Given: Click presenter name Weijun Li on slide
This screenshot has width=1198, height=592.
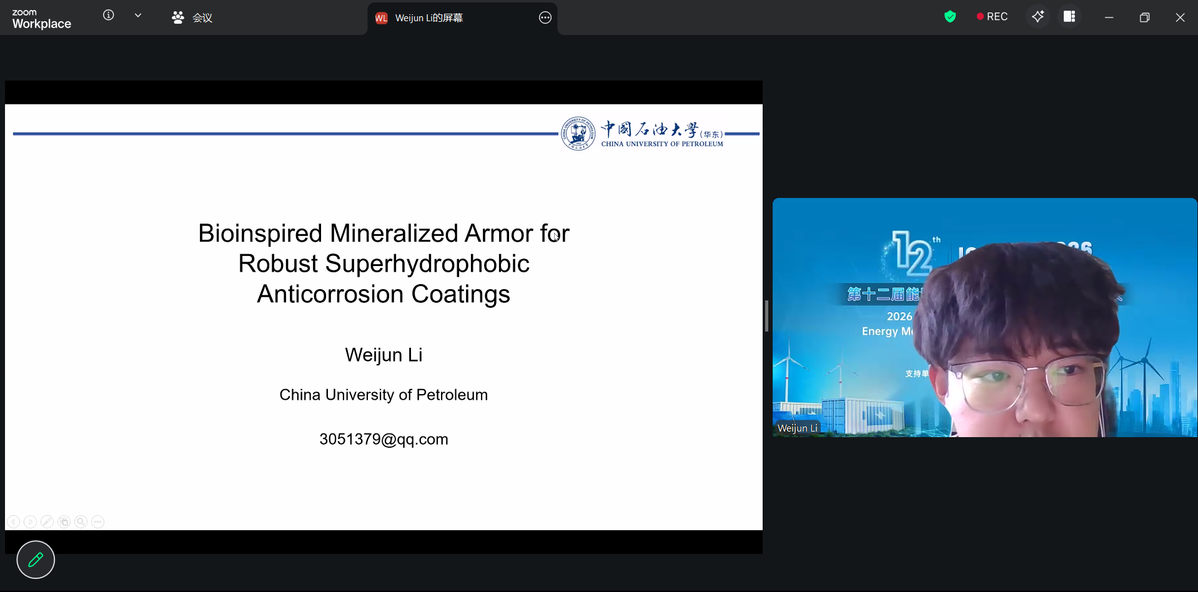Looking at the screenshot, I should coord(384,355).
